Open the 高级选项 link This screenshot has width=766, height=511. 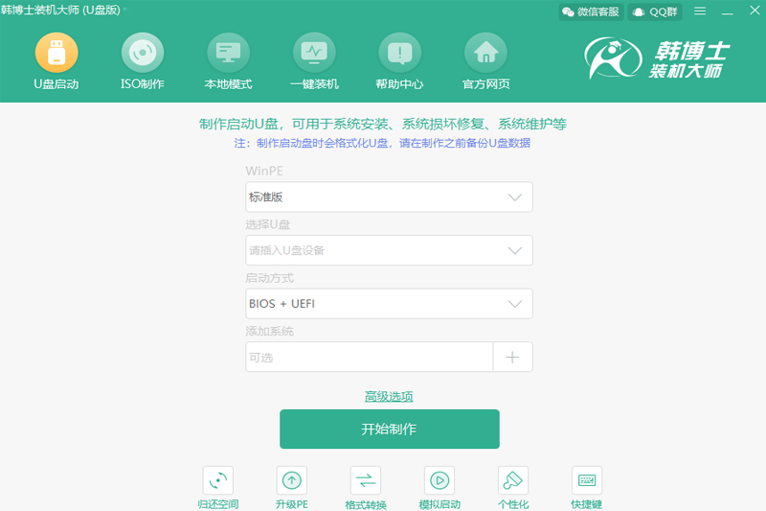point(389,396)
